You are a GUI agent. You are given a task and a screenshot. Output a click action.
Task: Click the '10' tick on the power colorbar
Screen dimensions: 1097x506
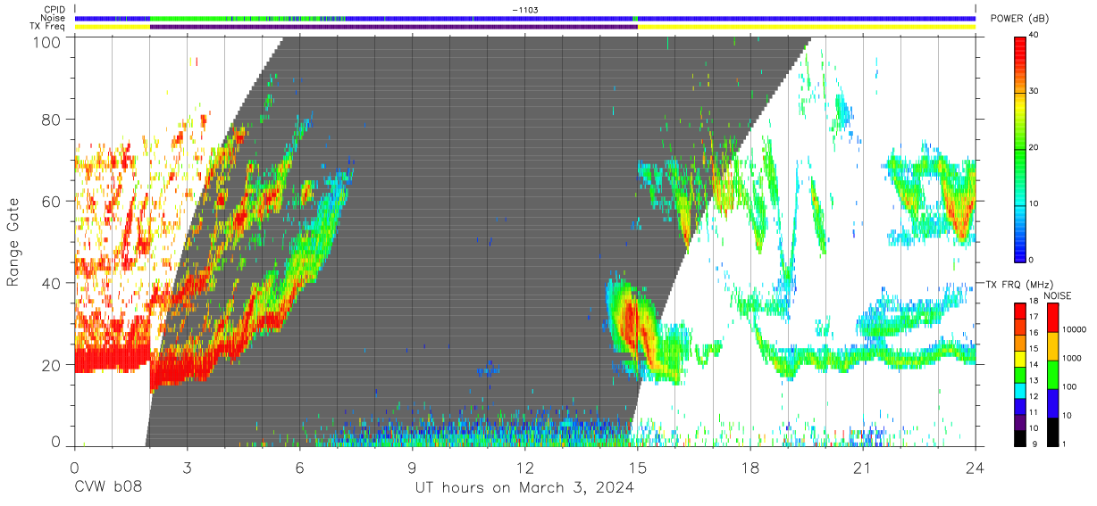tap(1034, 204)
